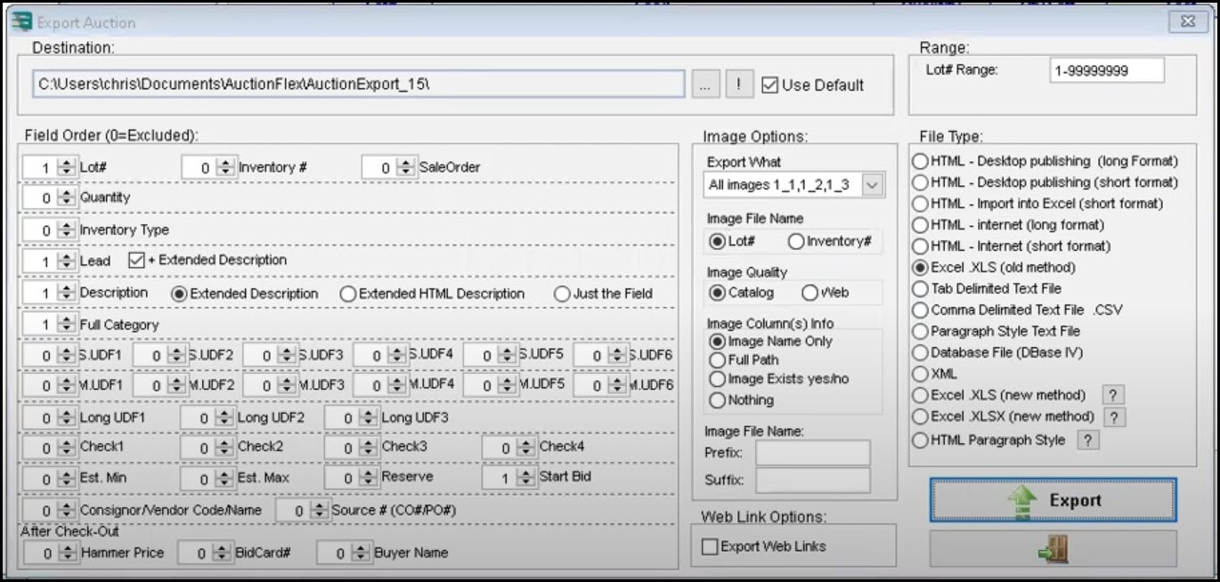Click the Check1 spinner arrows
Image resolution: width=1220 pixels, height=582 pixels.
tap(67, 448)
